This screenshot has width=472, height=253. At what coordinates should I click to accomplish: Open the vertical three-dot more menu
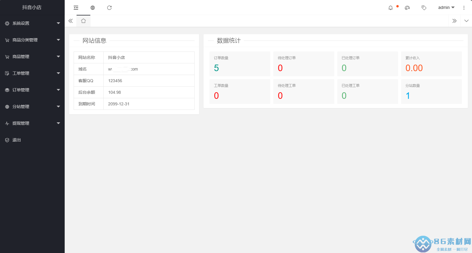[464, 8]
